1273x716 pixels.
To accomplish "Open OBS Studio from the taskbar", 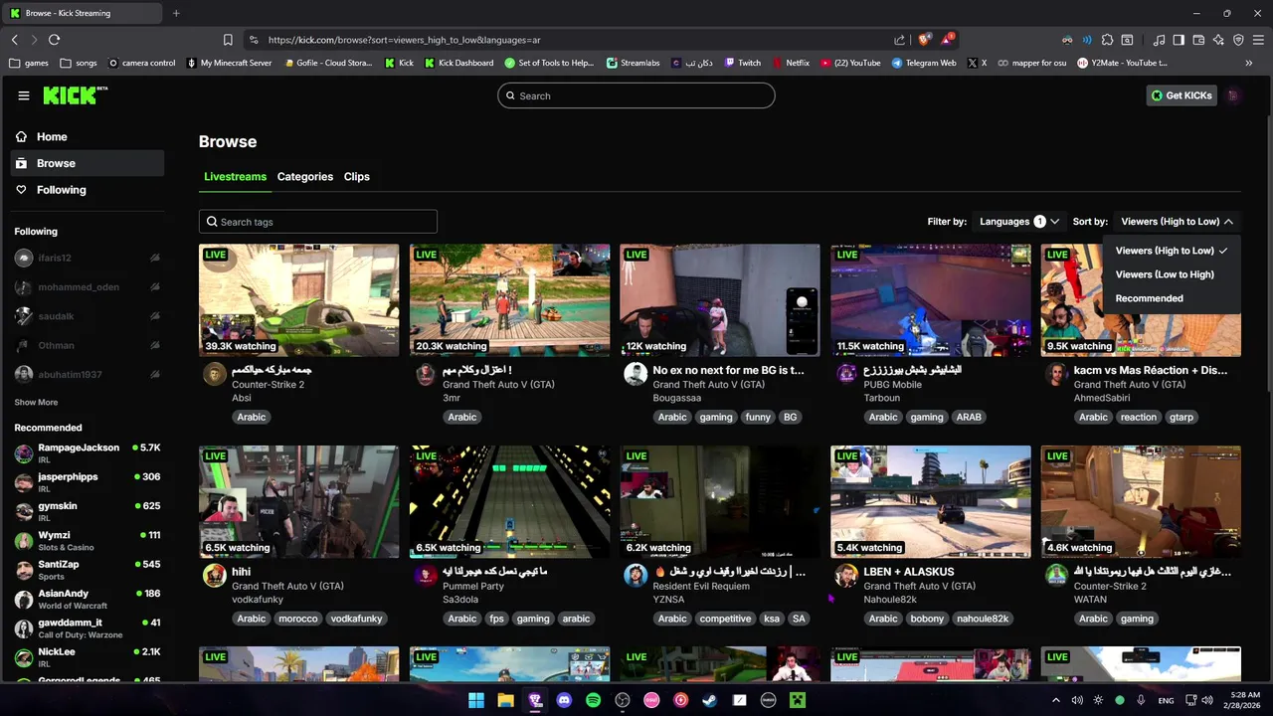I will (623, 700).
